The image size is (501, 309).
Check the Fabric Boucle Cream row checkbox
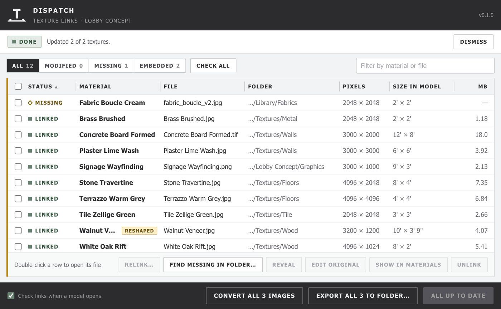[18, 103]
